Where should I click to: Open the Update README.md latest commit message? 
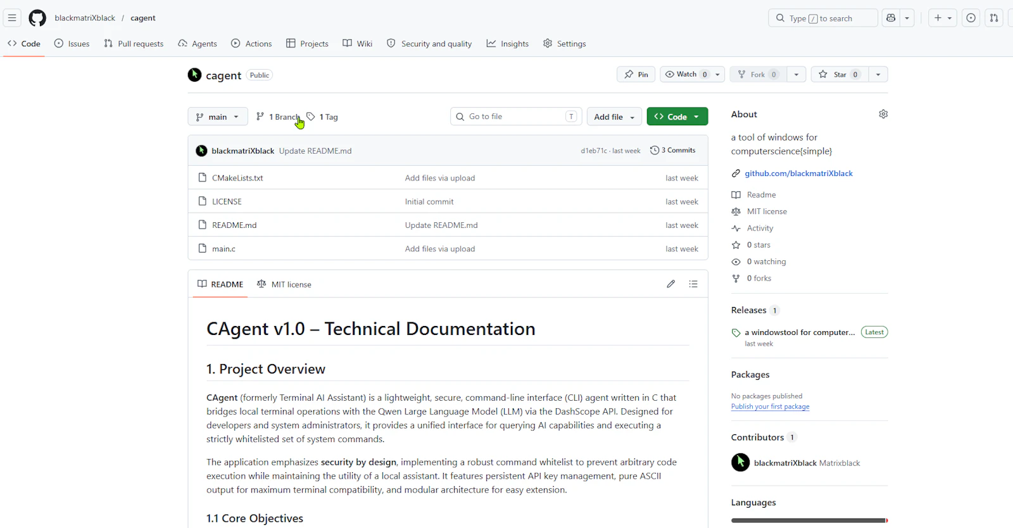(x=315, y=151)
